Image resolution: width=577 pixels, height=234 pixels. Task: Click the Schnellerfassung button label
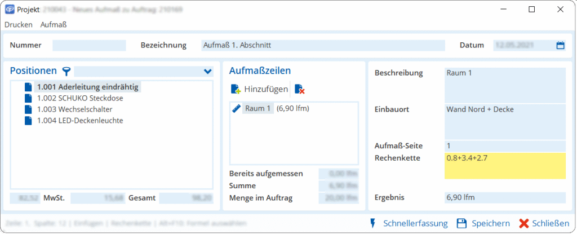pos(415,223)
